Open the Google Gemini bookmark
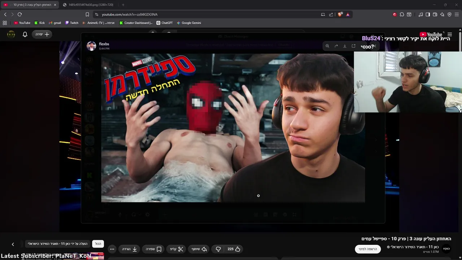Viewport: 462px width, 260px height. point(189,23)
